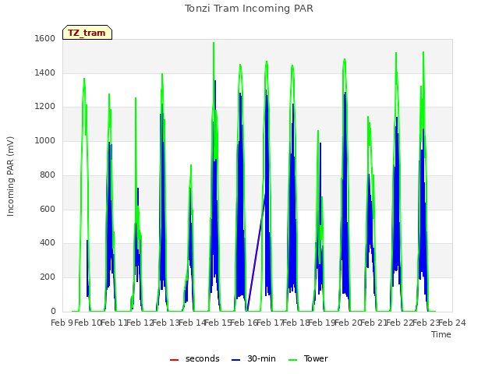
Task: Click the 600 y-axis tick label
Action: tap(48, 210)
